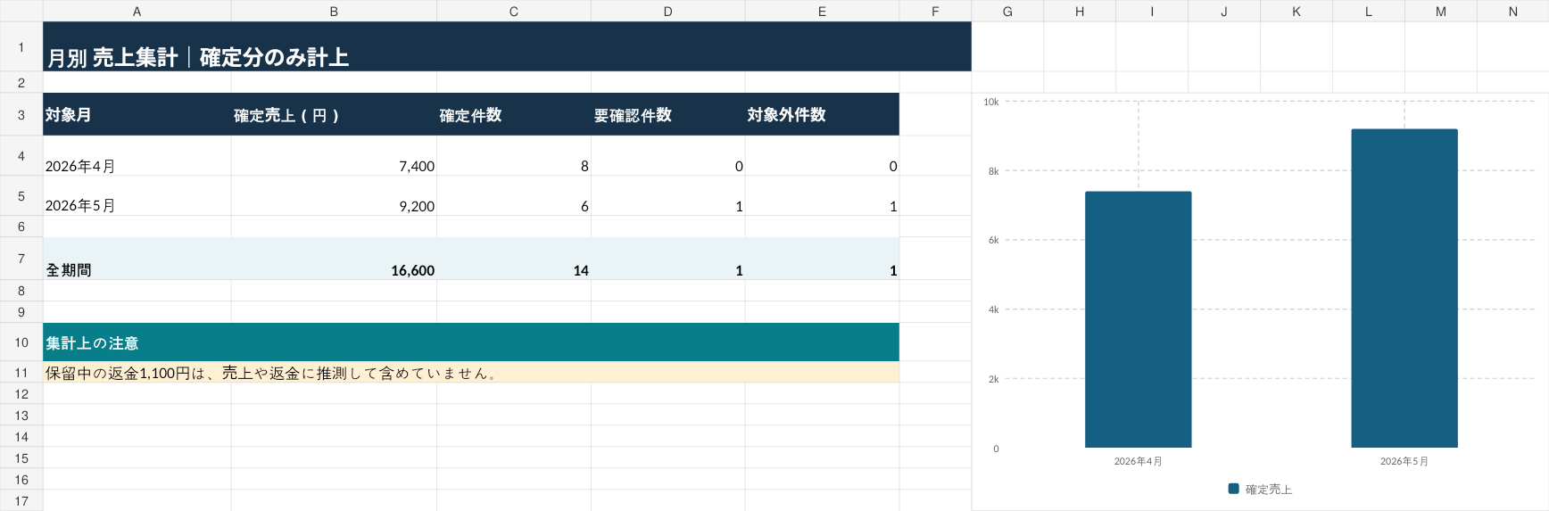Image resolution: width=1549 pixels, height=511 pixels.
Task: Select column D header
Action: point(667,11)
